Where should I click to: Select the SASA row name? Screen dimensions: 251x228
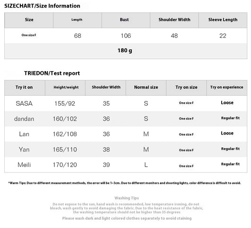(24, 103)
